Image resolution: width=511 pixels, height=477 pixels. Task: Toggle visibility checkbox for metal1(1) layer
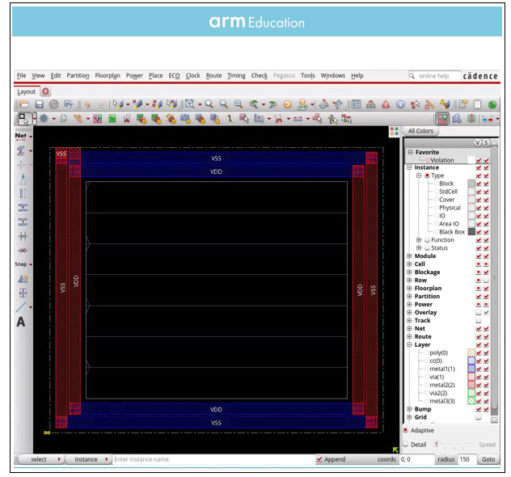479,369
